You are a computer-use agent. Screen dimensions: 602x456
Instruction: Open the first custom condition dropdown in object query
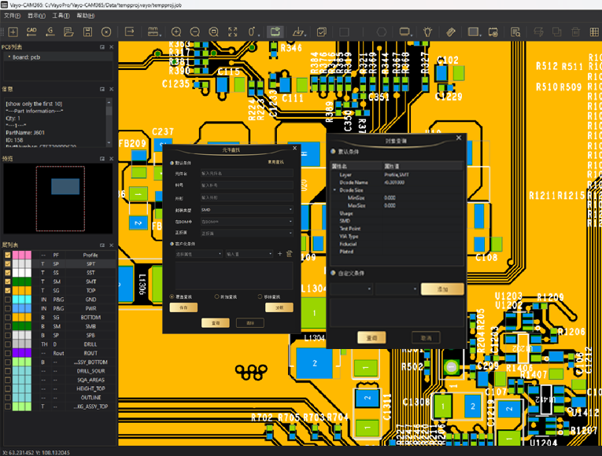pyautogui.click(x=351, y=289)
